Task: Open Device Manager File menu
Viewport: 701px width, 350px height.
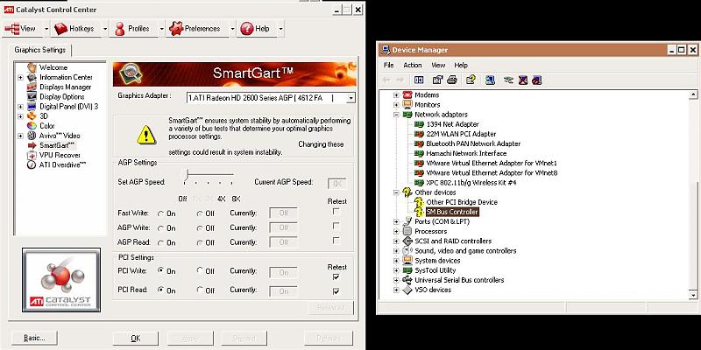Action: [388, 65]
